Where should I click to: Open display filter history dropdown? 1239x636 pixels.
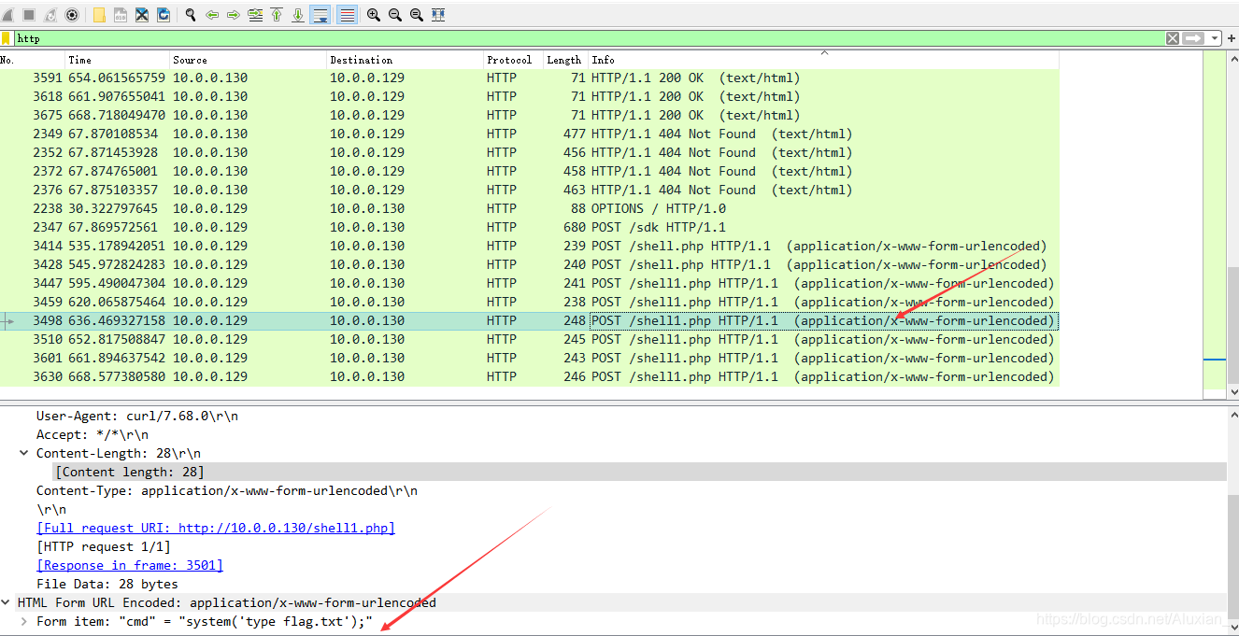coord(1215,38)
